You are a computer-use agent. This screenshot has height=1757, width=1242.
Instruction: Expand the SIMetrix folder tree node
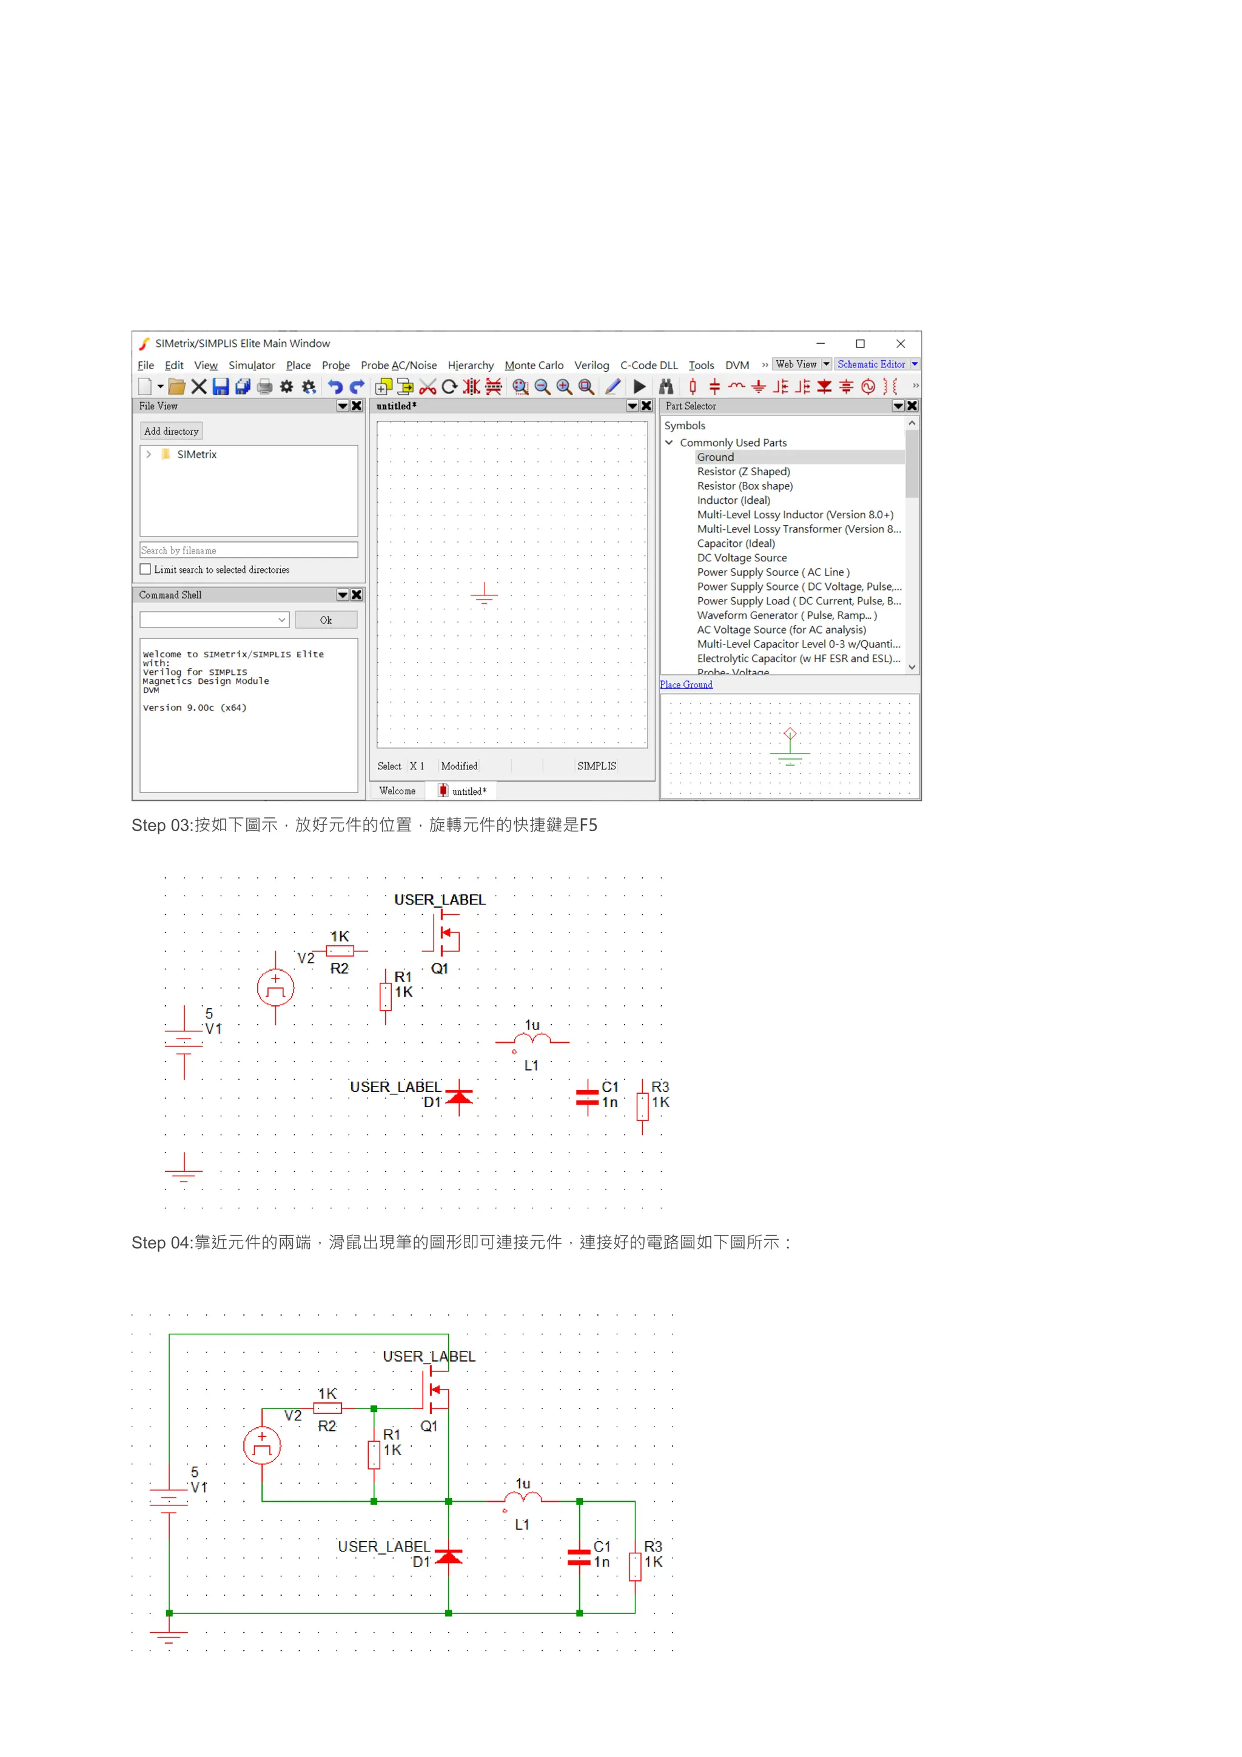coord(149,455)
